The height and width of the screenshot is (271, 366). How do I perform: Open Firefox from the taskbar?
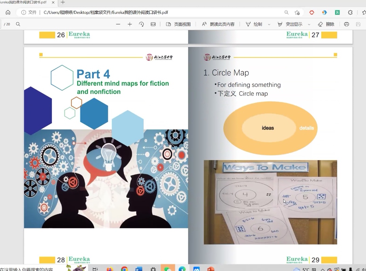(110, 269)
